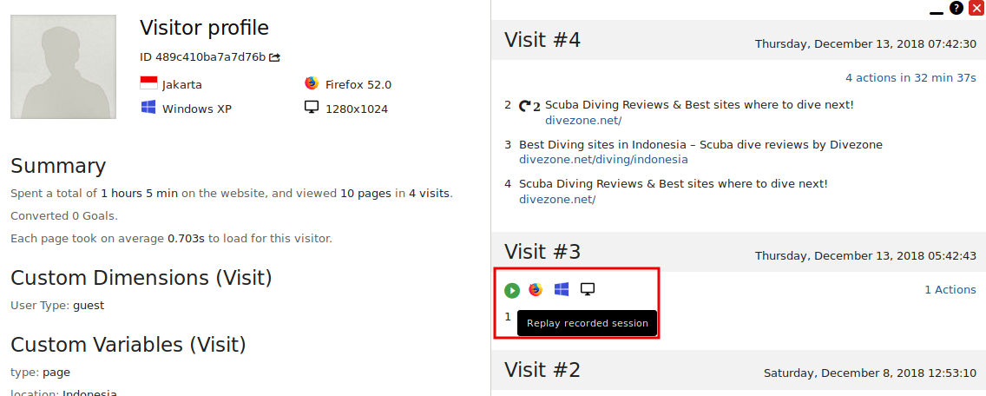Click the visitor avatar thumbnail
This screenshot has height=396, width=986.
click(63, 67)
